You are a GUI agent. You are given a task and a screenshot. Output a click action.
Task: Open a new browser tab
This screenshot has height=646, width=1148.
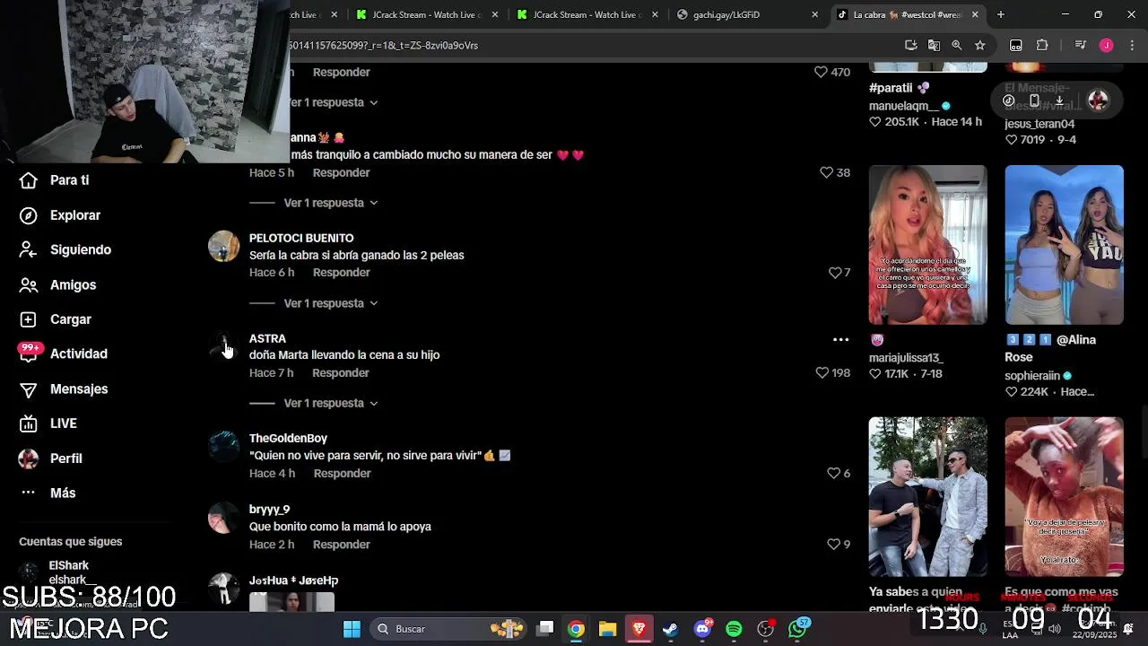(x=1001, y=14)
